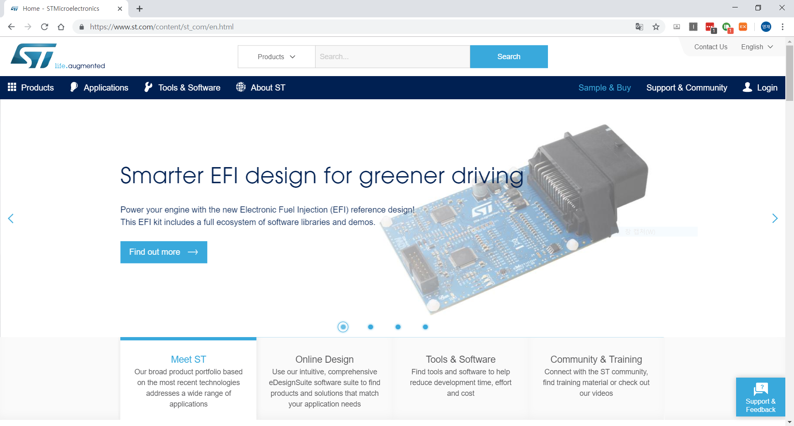The image size is (794, 426).
Task: Click the browser address bar URL
Action: coord(162,27)
